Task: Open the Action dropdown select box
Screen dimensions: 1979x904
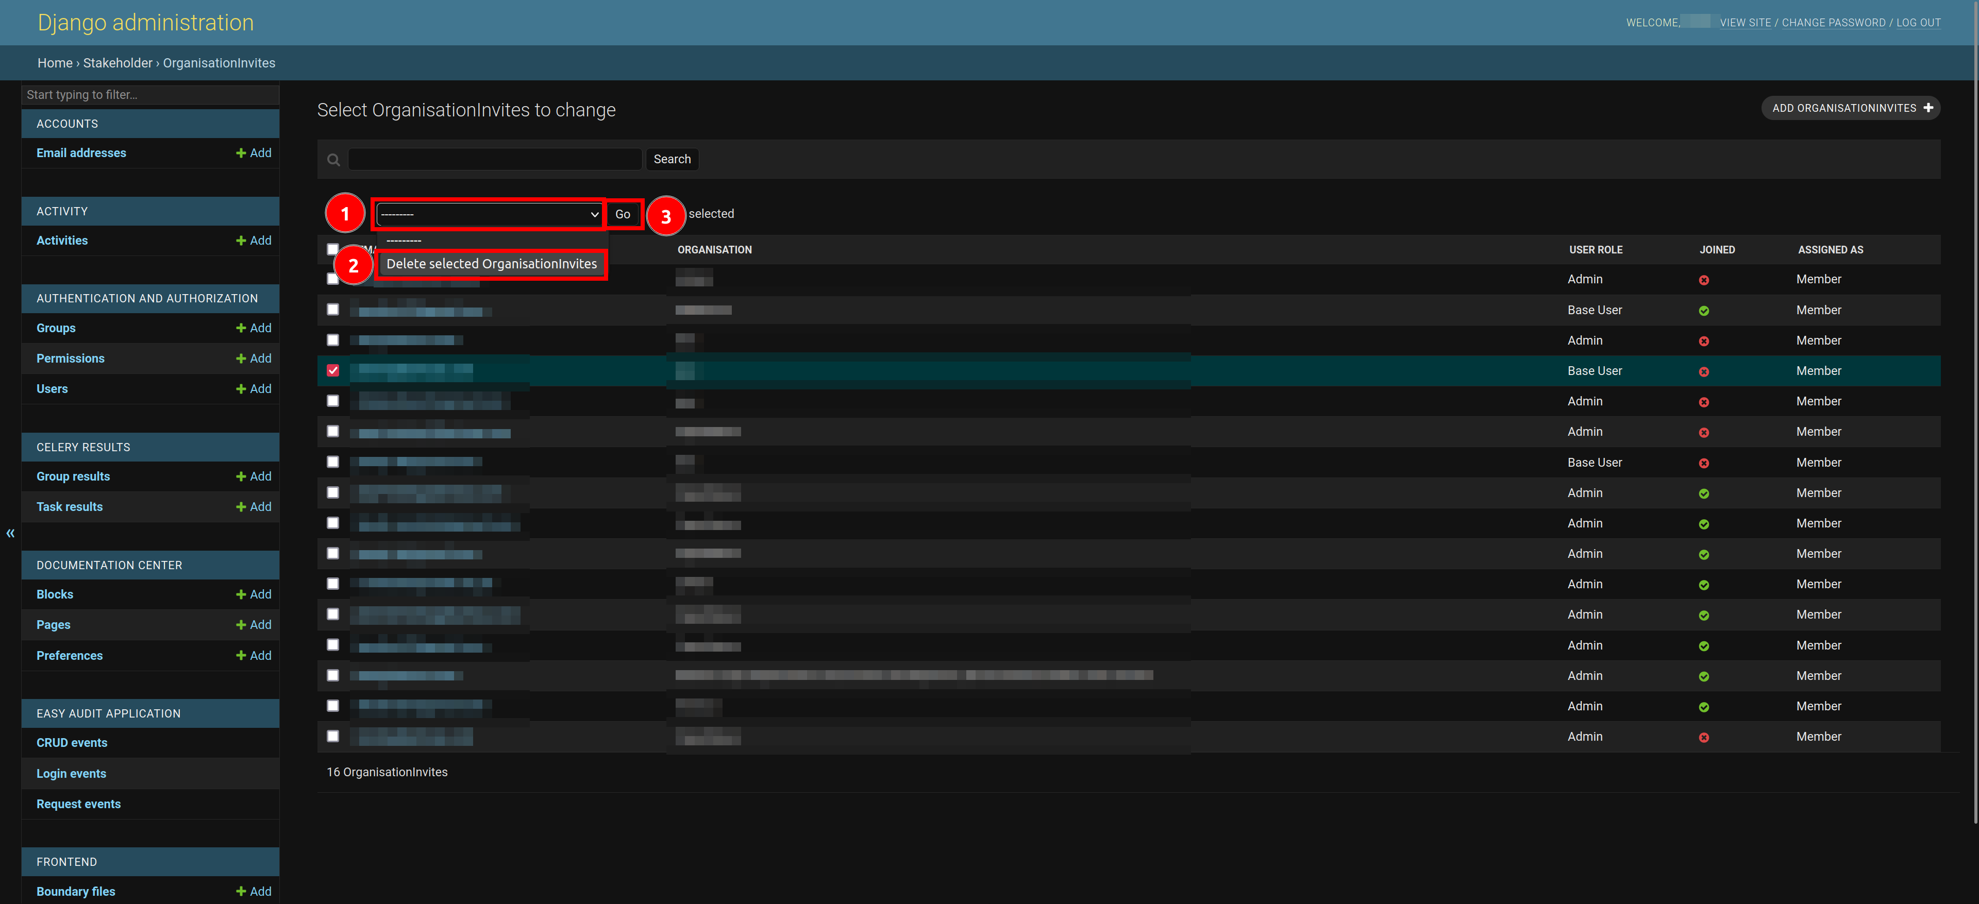Action: 489,214
